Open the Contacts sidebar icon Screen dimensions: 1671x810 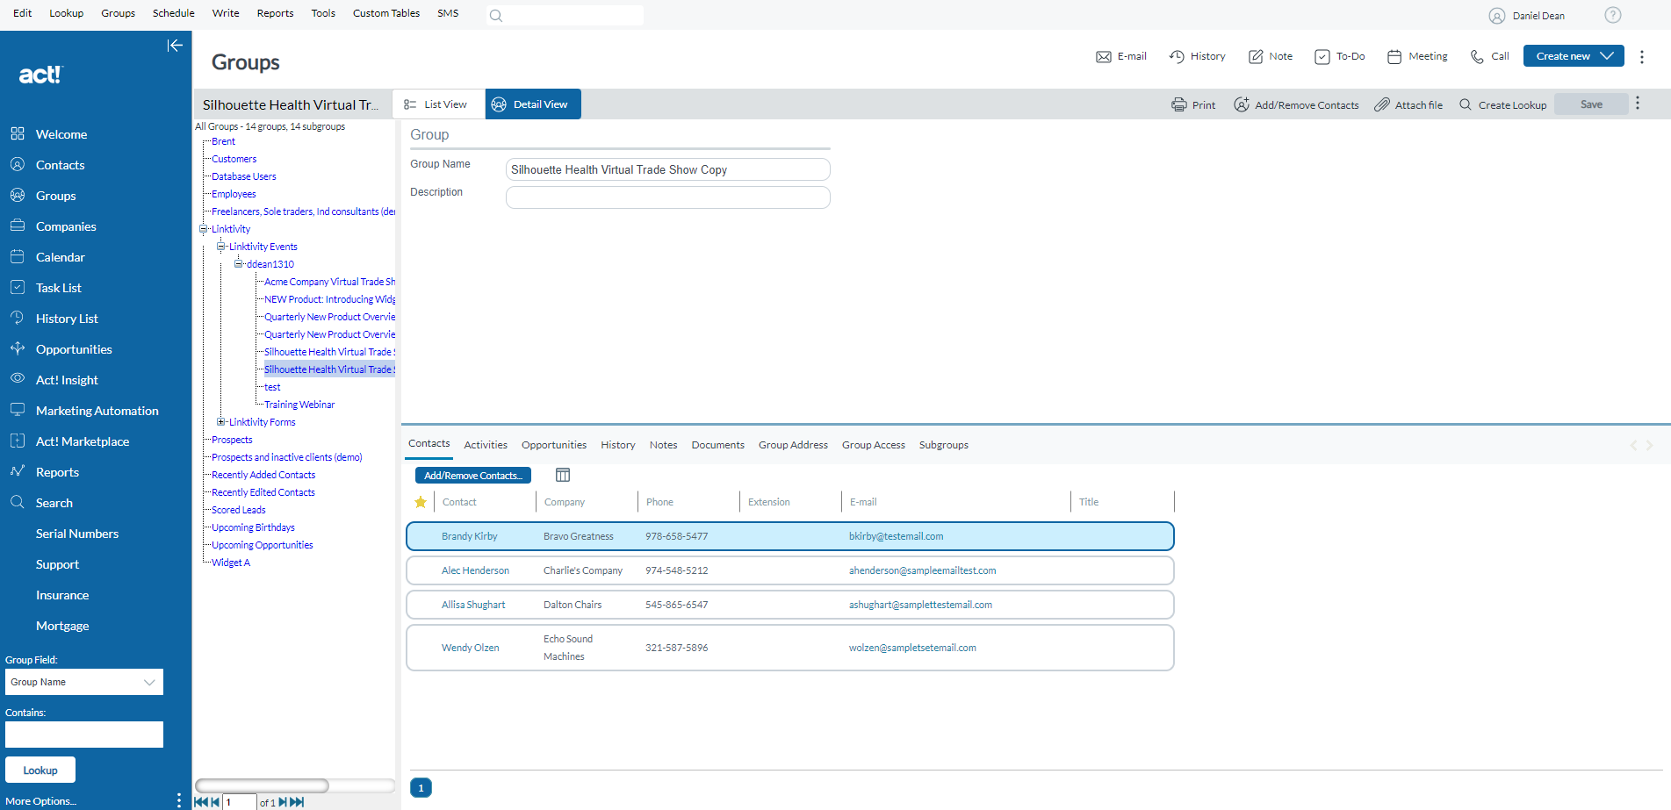(18, 164)
